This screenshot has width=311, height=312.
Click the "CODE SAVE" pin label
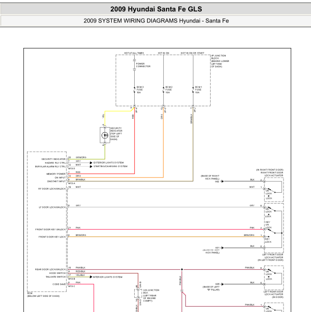pos(59,284)
